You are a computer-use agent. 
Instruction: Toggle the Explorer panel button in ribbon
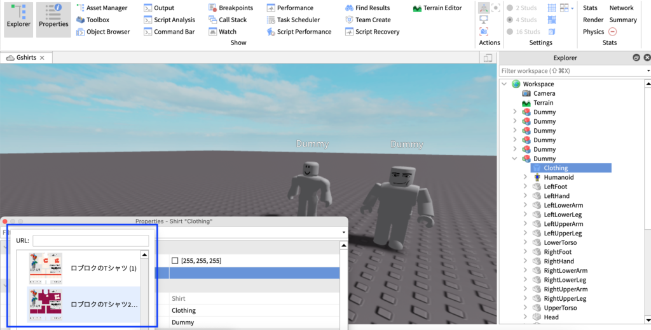pyautogui.click(x=18, y=20)
